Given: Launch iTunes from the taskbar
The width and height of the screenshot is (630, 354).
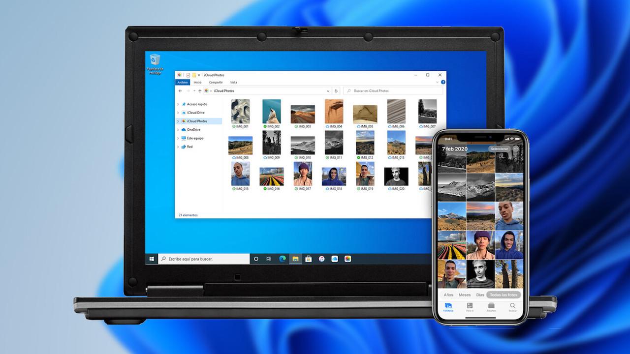Looking at the screenshot, I should click(x=321, y=259).
